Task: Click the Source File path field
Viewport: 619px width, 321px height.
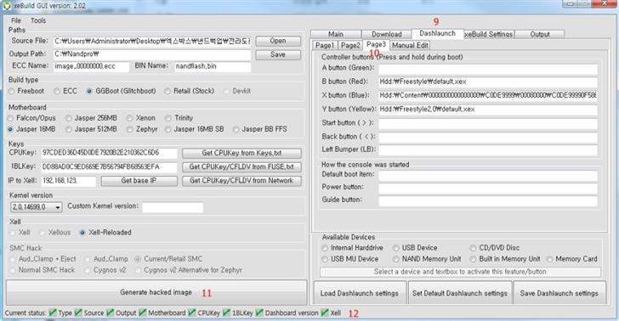Action: click(x=152, y=41)
